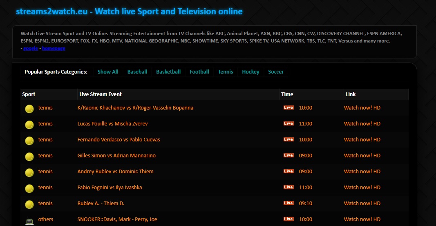Filter events by Football
The width and height of the screenshot is (436, 226).
click(x=199, y=72)
